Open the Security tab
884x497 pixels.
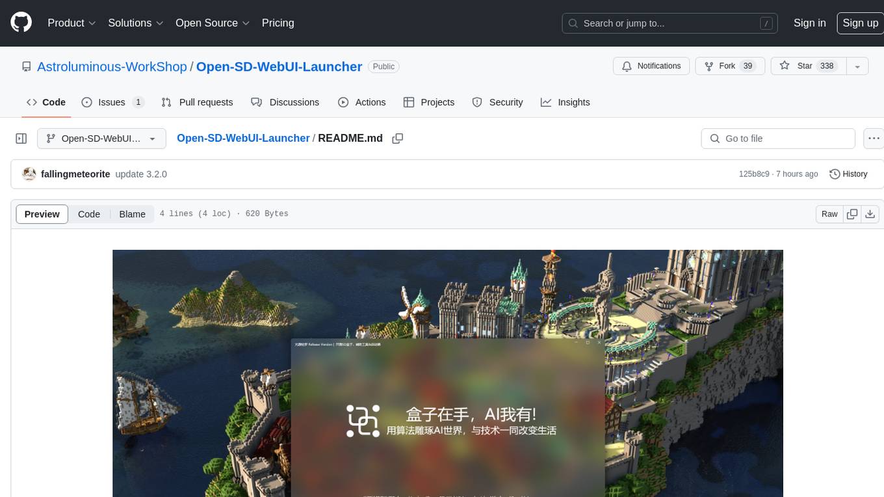pyautogui.click(x=497, y=102)
